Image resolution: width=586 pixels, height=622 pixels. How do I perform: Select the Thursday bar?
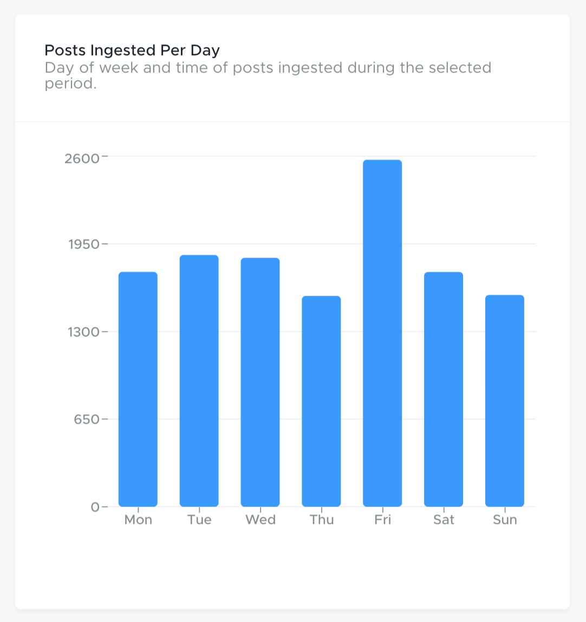click(321, 401)
